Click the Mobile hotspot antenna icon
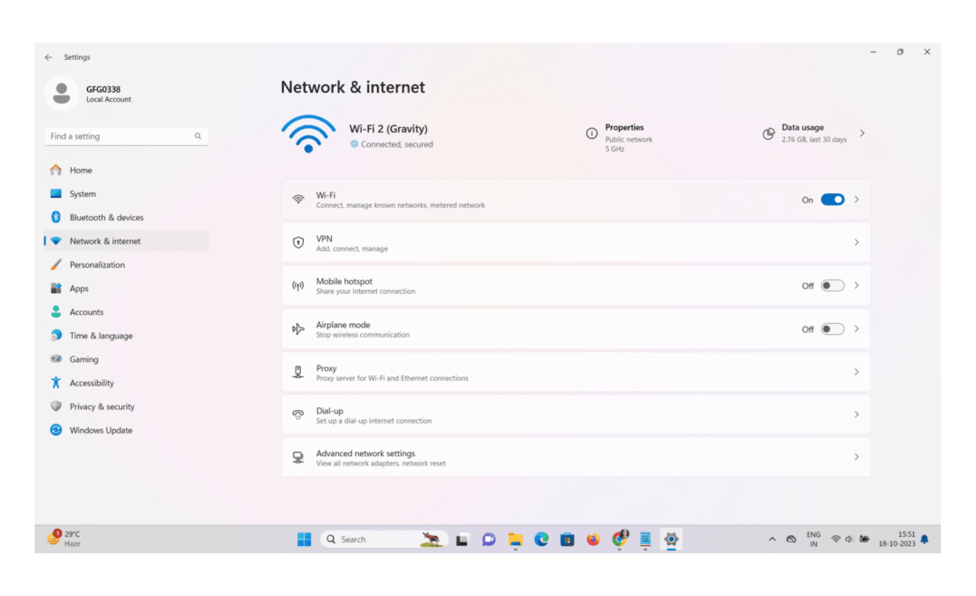The width and height of the screenshot is (976, 596). pyautogui.click(x=298, y=286)
